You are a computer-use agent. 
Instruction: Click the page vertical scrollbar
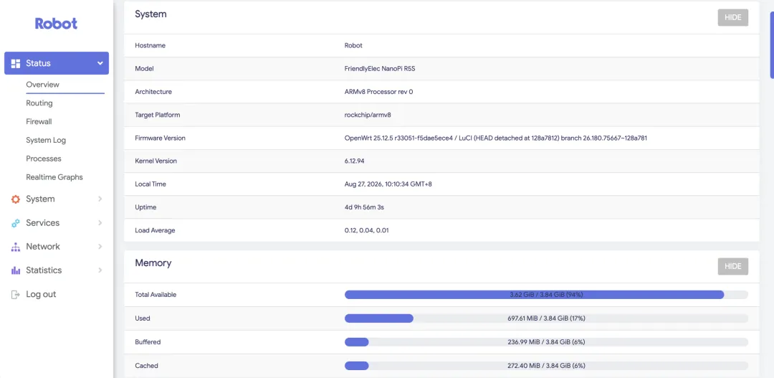772,44
